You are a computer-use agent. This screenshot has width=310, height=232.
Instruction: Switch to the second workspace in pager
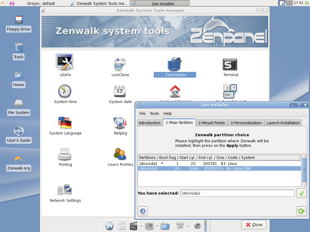point(289,3)
